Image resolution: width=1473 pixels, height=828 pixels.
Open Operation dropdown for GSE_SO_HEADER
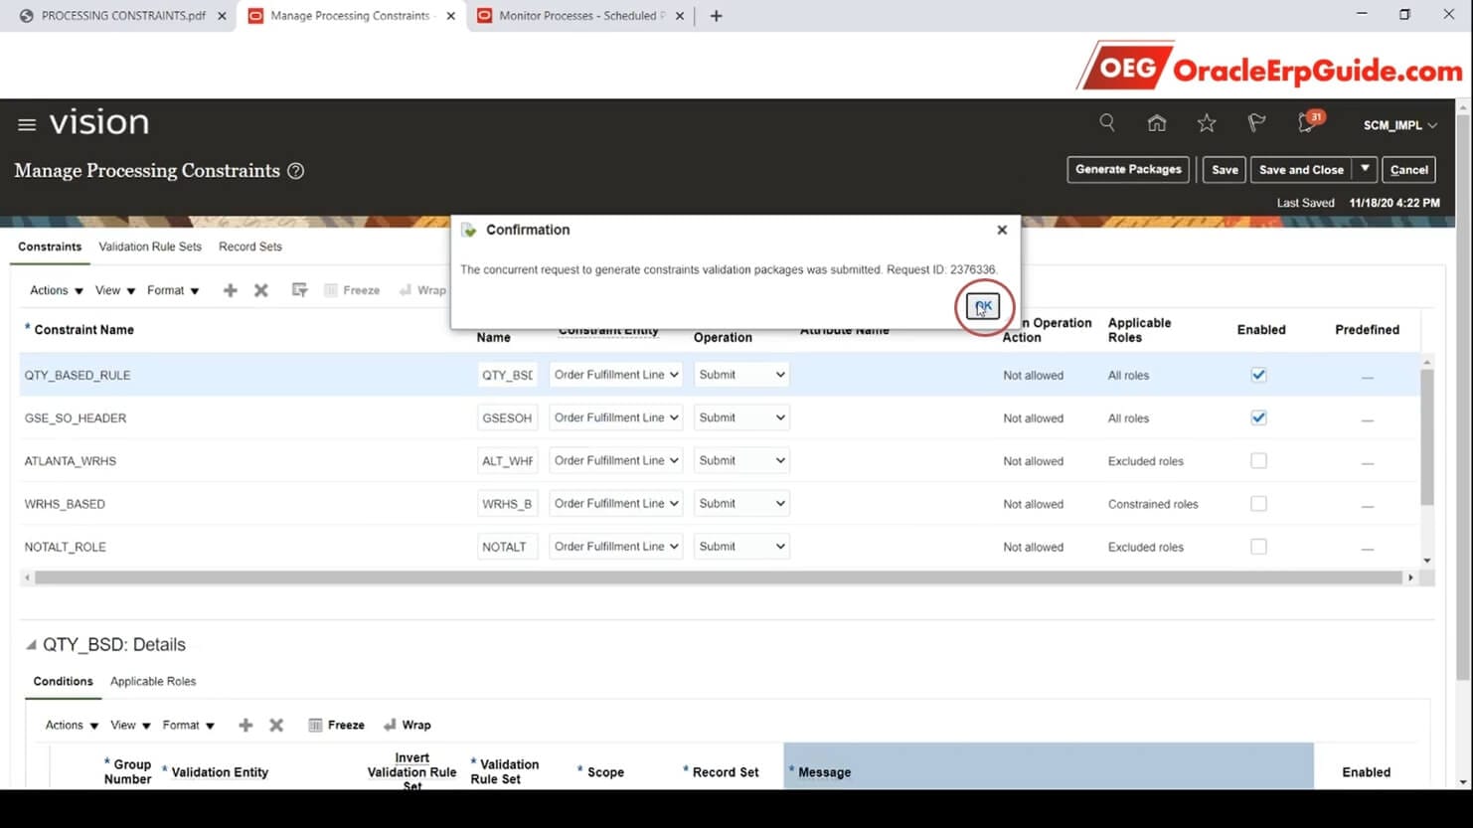point(741,417)
